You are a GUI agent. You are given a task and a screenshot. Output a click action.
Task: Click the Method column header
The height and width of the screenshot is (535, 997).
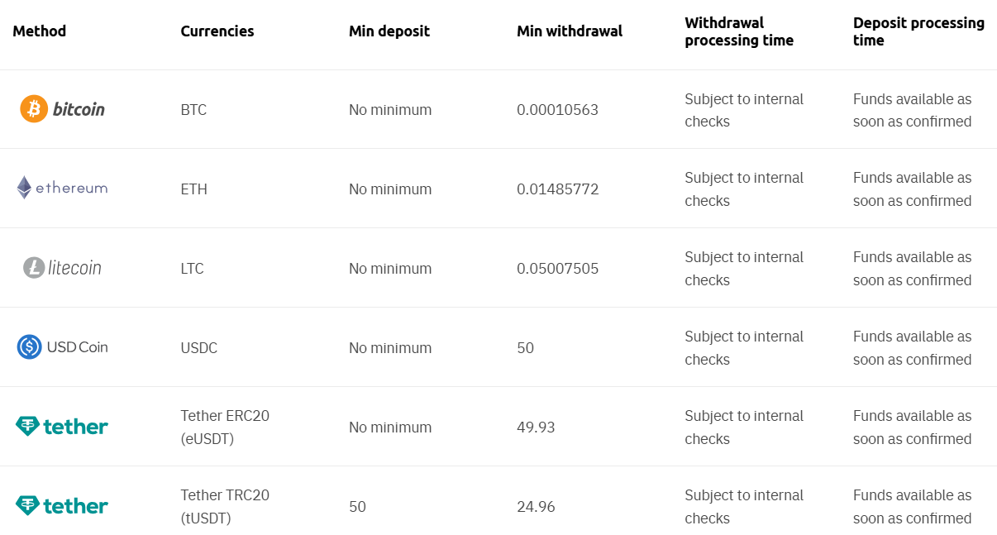coord(40,31)
